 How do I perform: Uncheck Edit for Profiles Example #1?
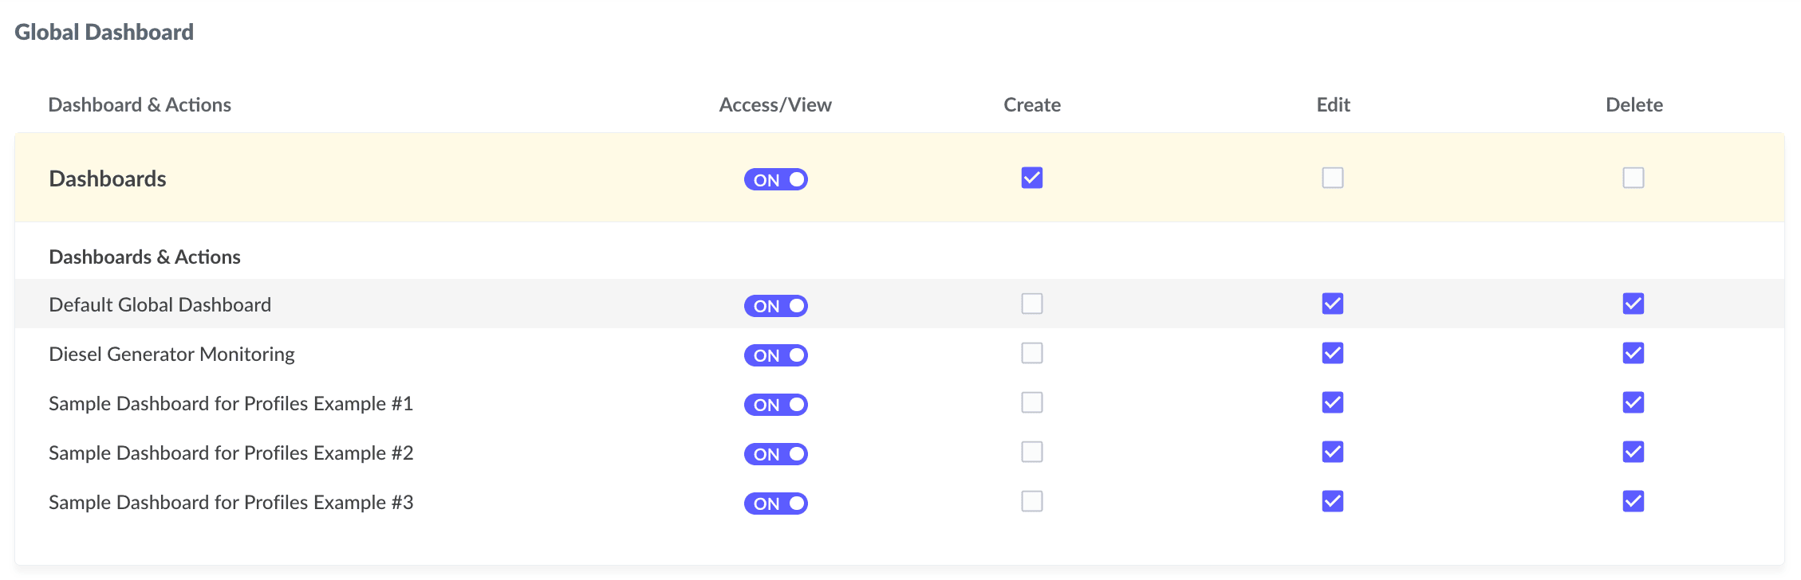pos(1333,402)
